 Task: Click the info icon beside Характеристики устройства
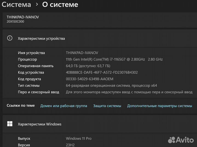[10, 38]
